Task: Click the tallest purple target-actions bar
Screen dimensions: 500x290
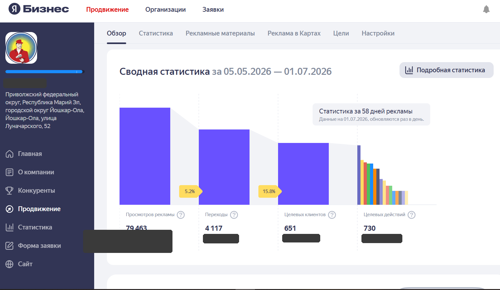Action: 359,175
